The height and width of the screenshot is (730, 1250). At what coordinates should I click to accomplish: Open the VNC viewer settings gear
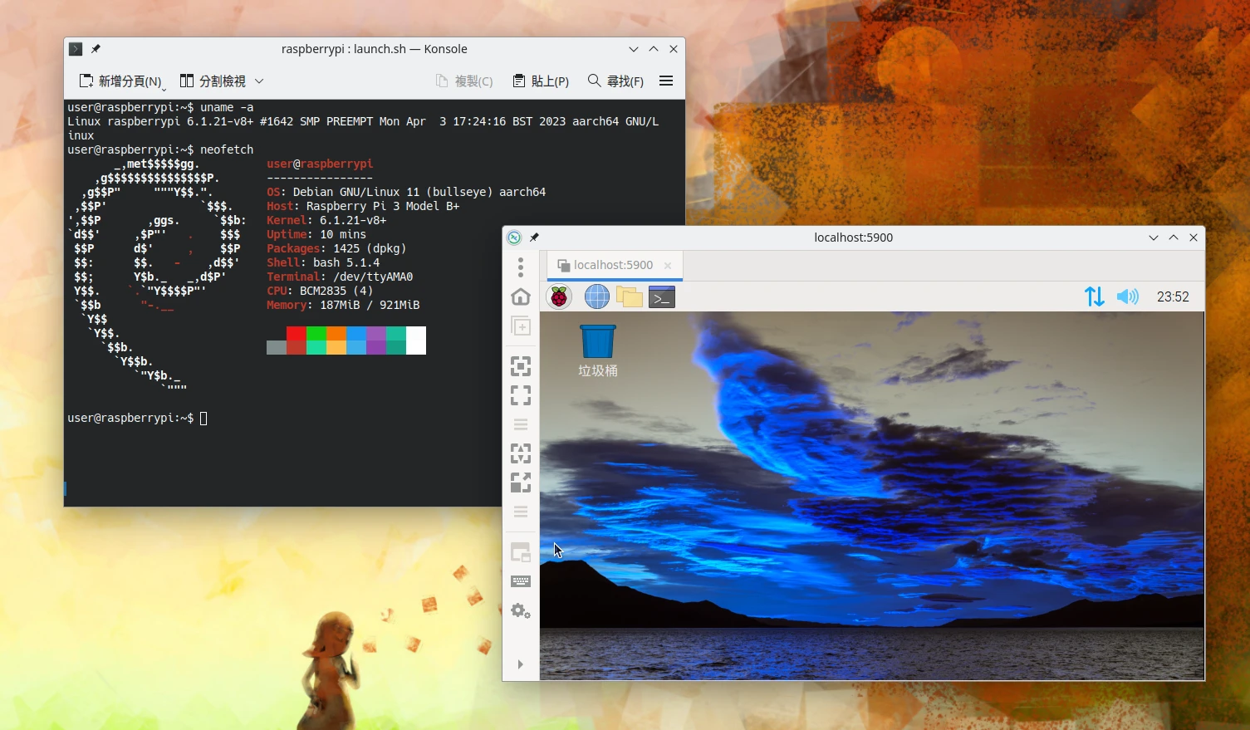[x=521, y=611]
